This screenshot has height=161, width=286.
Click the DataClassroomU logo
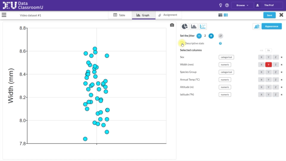point(23,5)
